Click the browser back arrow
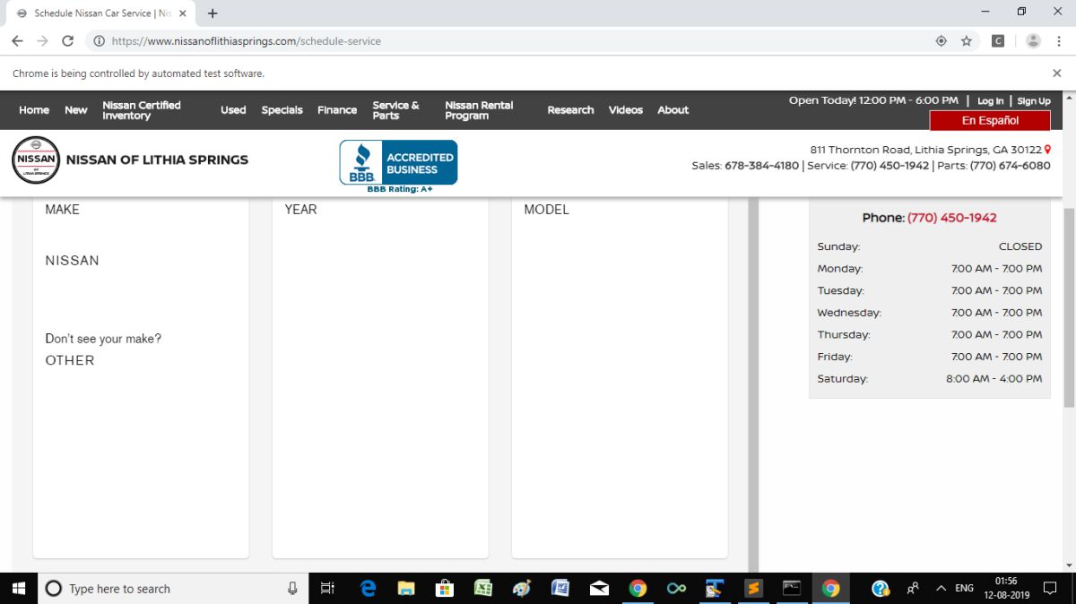Screen dimensions: 1076x604 click(x=17, y=41)
